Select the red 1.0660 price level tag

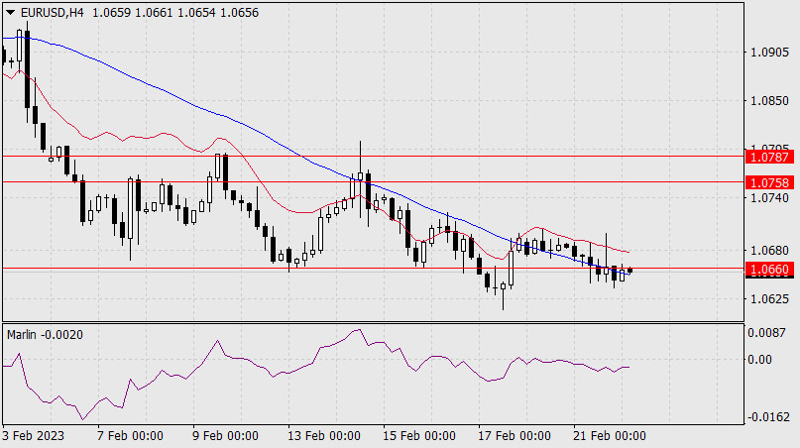(x=769, y=269)
